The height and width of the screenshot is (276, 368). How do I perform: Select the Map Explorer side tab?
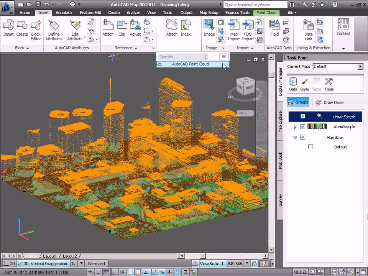point(280,121)
